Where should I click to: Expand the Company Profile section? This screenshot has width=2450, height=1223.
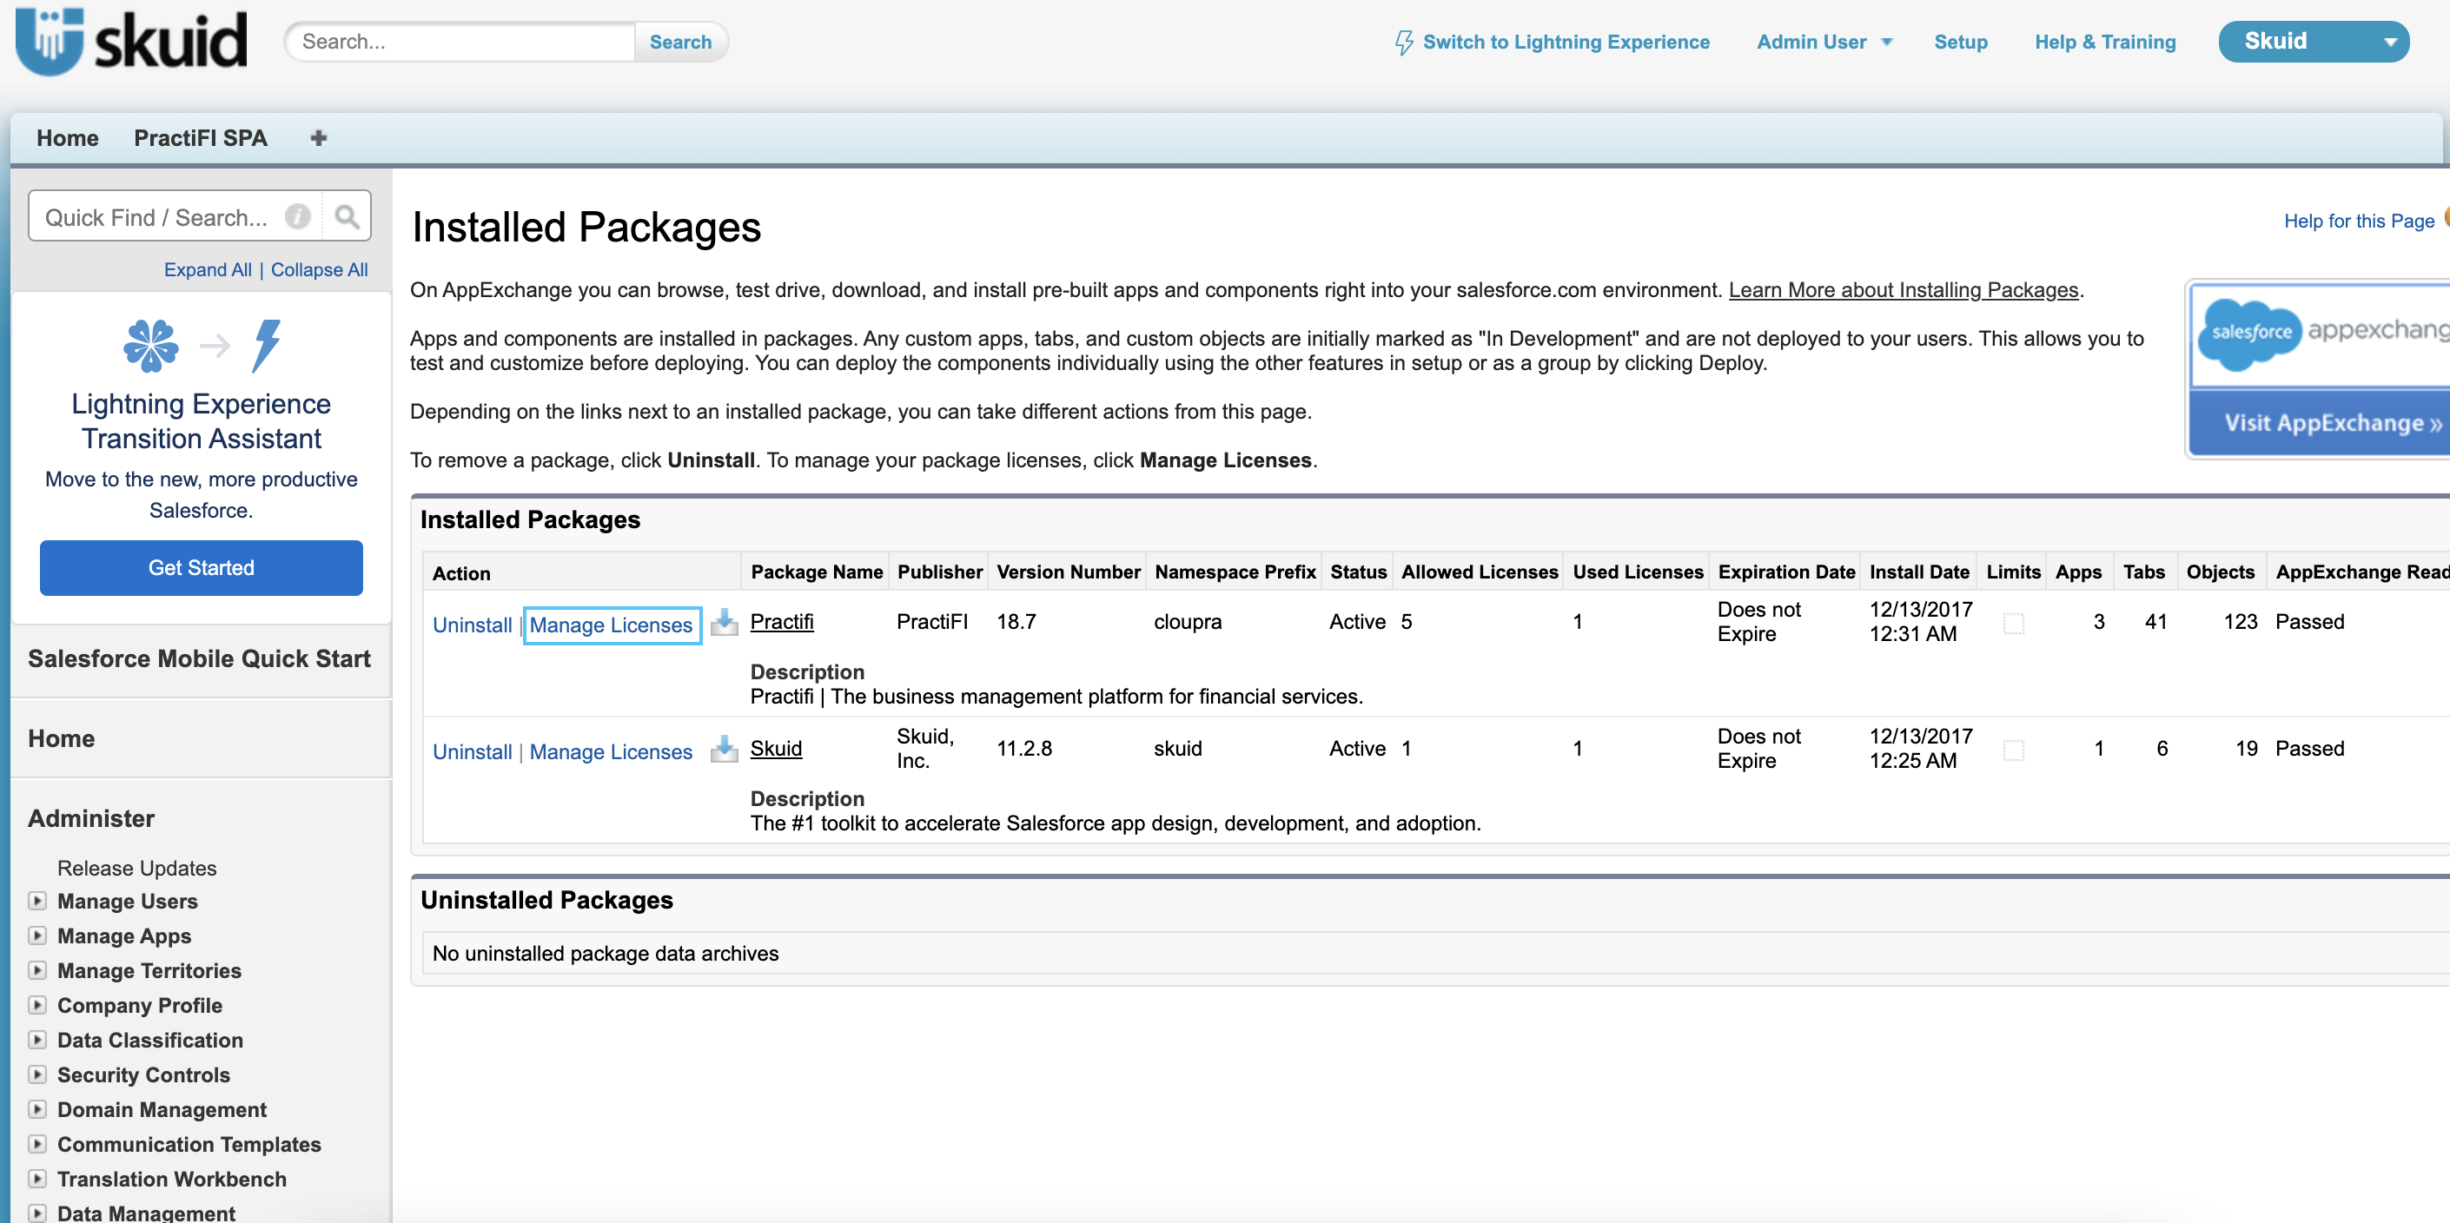click(37, 1004)
